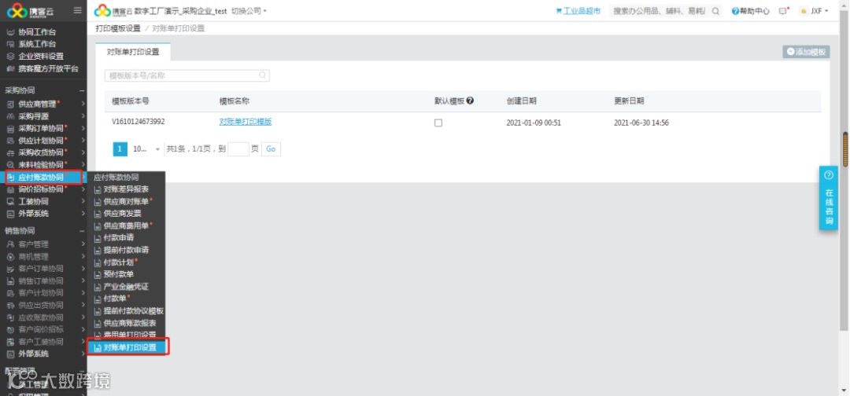
Task: Open the page size dropdown showing 10
Action: tap(146, 148)
